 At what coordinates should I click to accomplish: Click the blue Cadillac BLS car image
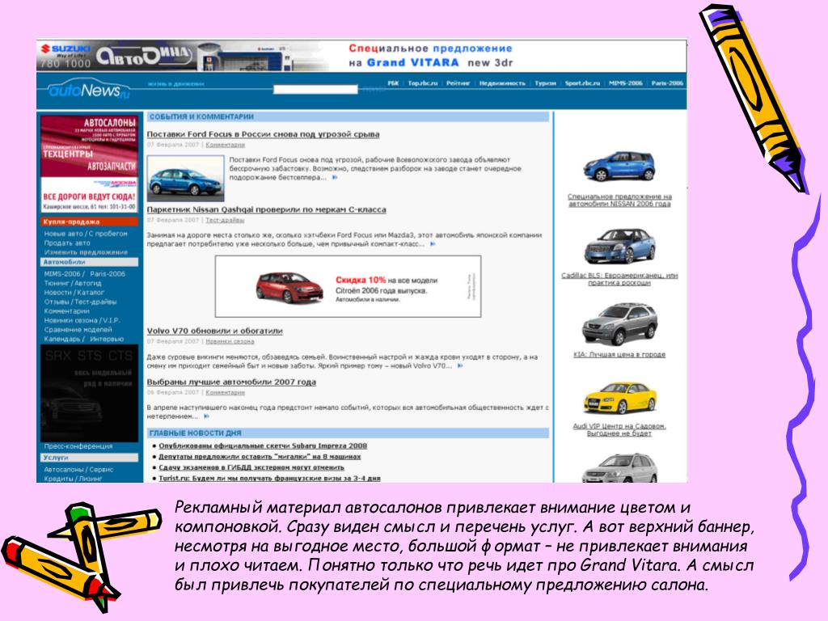[x=619, y=245]
